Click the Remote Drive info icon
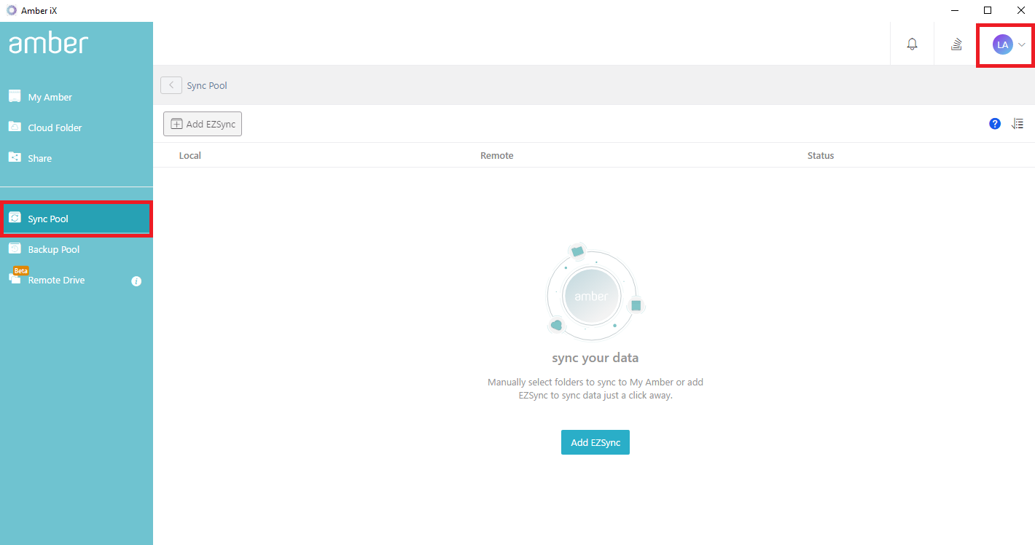Viewport: 1035px width, 545px height. point(136,281)
